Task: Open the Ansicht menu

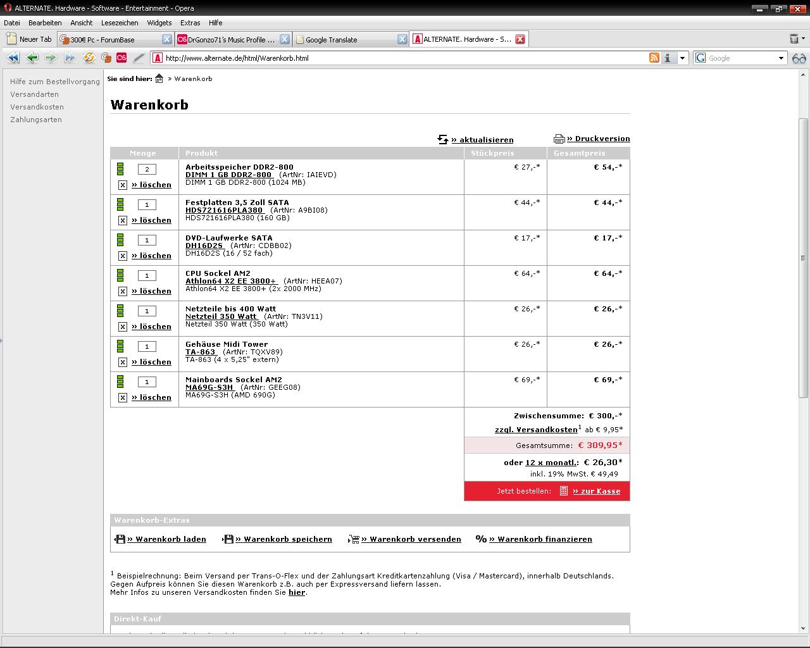Action: 82,23
